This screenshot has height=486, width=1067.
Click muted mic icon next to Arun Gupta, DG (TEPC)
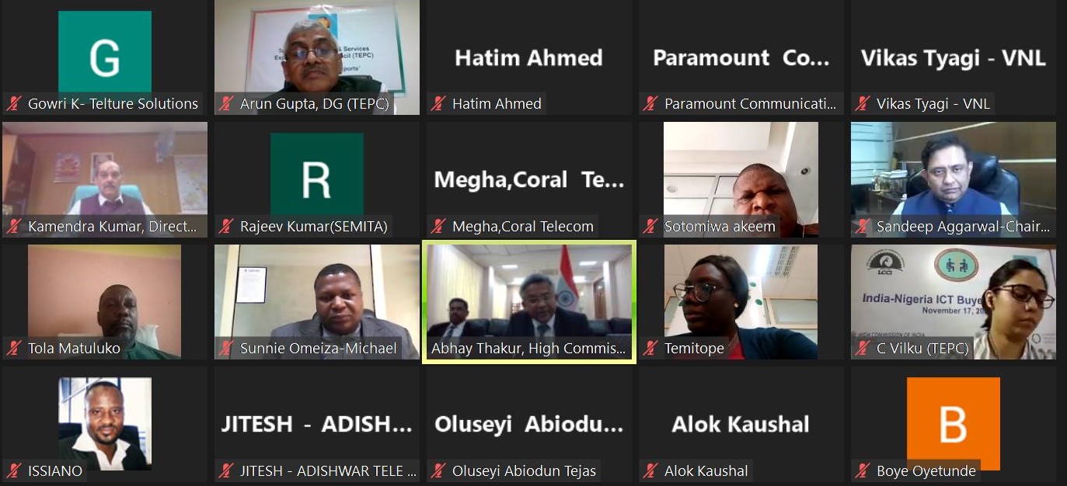(226, 104)
